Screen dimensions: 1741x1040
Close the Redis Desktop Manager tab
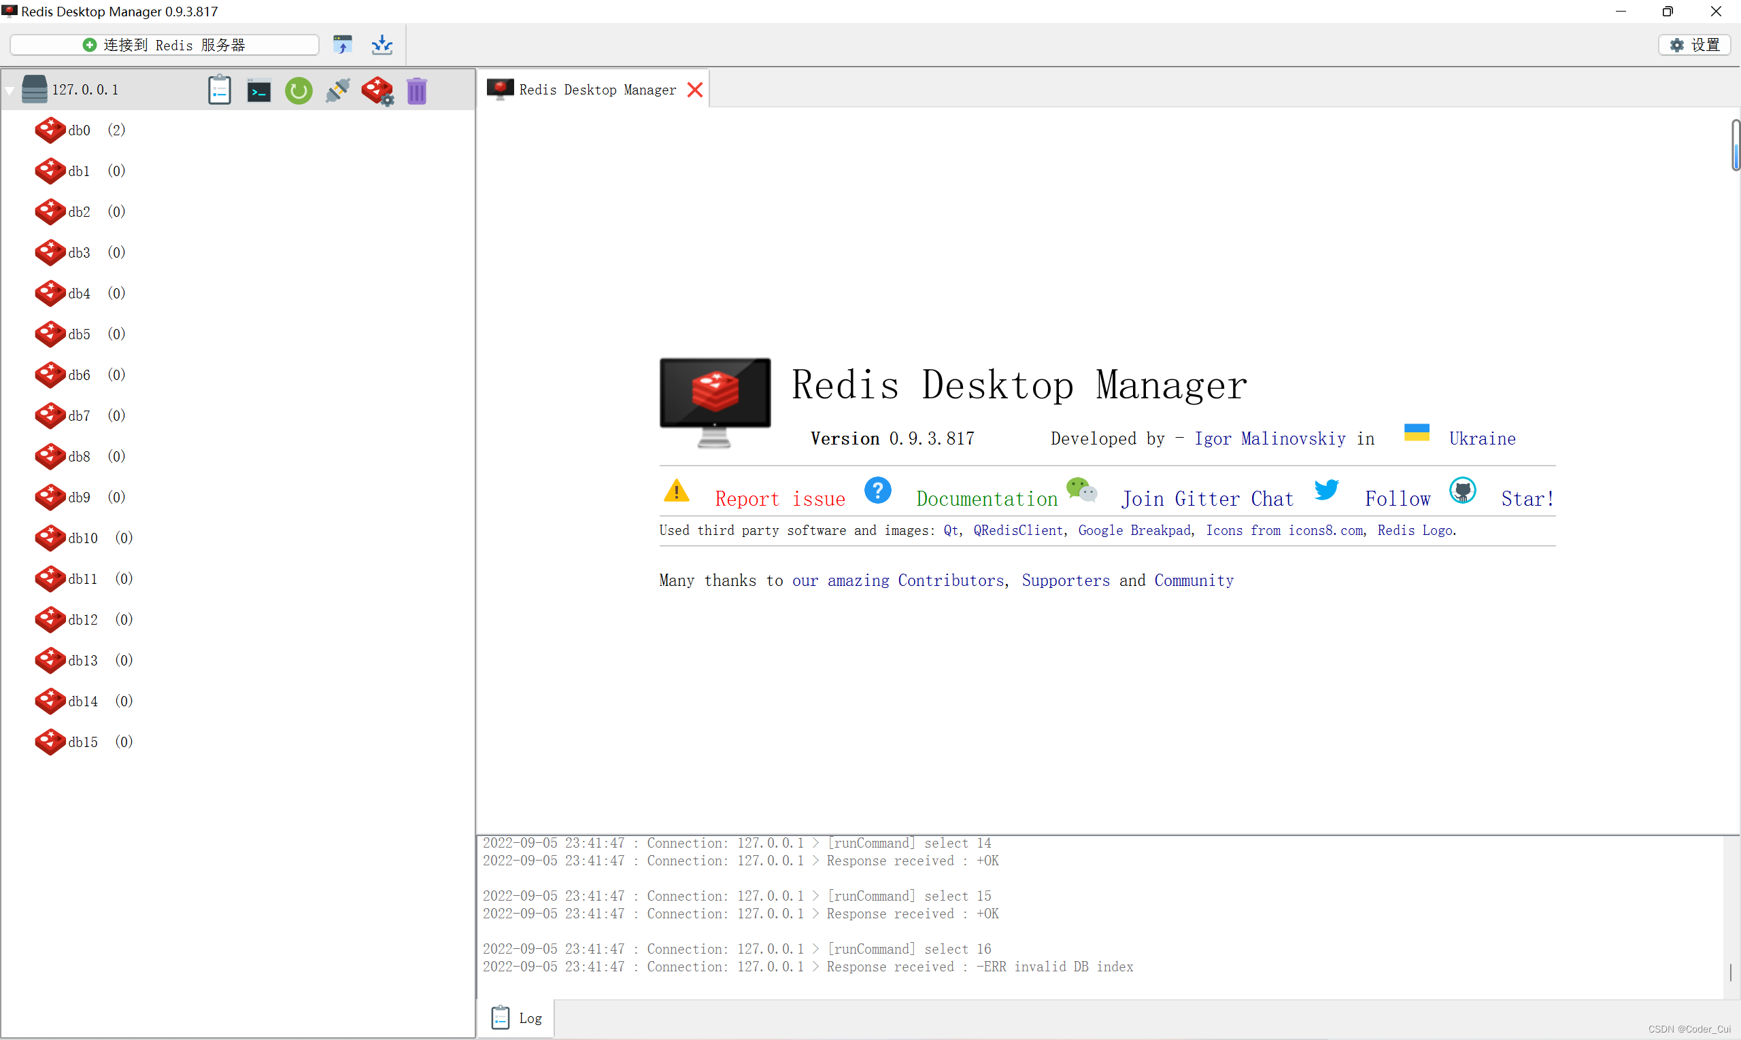(x=695, y=90)
